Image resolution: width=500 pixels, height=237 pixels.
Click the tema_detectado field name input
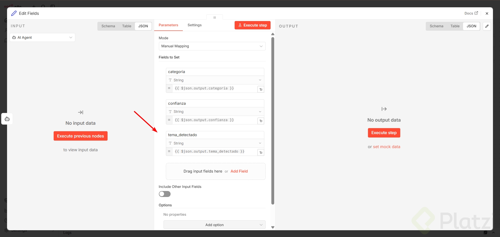pyautogui.click(x=215, y=135)
